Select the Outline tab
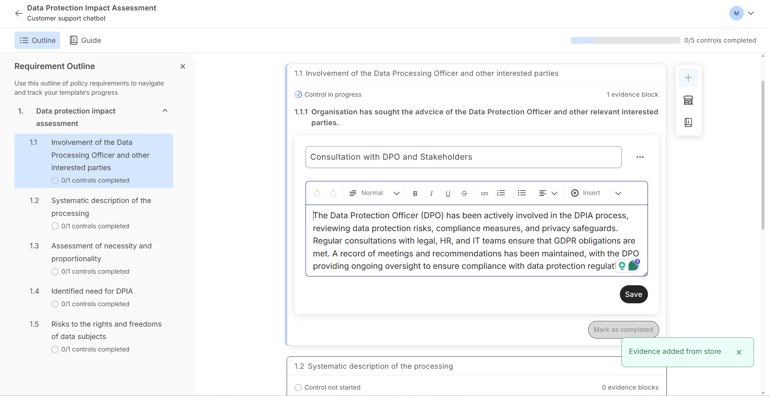Screen dimensions: 770x396 [37, 41]
